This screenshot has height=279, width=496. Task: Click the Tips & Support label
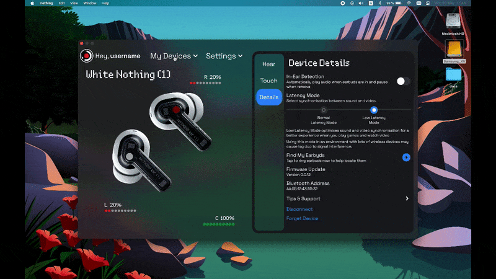tap(303, 198)
